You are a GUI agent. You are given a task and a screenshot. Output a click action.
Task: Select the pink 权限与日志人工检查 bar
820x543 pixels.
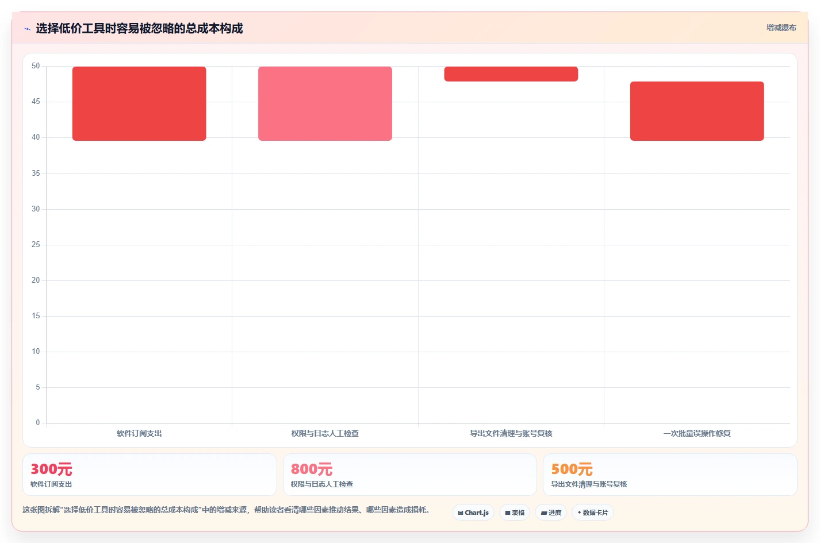[325, 103]
